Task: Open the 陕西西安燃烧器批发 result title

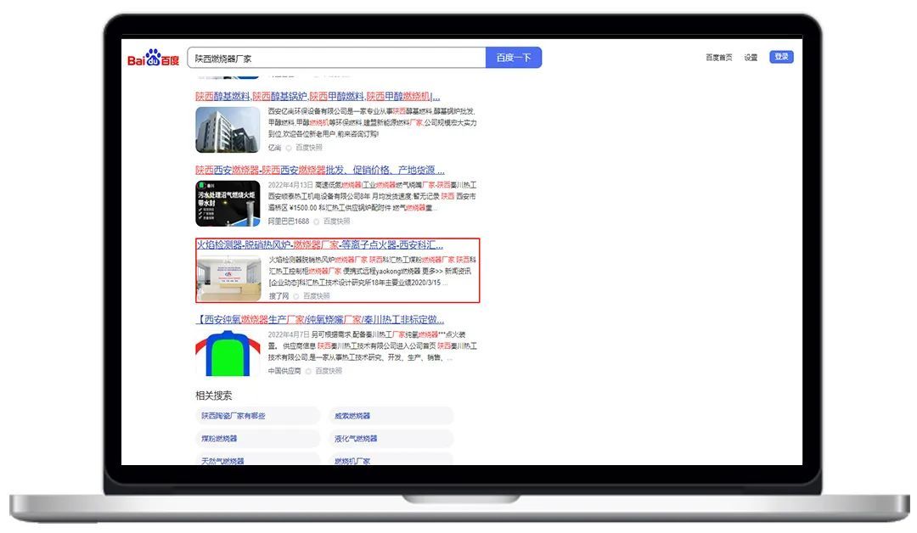Action: click(x=319, y=170)
